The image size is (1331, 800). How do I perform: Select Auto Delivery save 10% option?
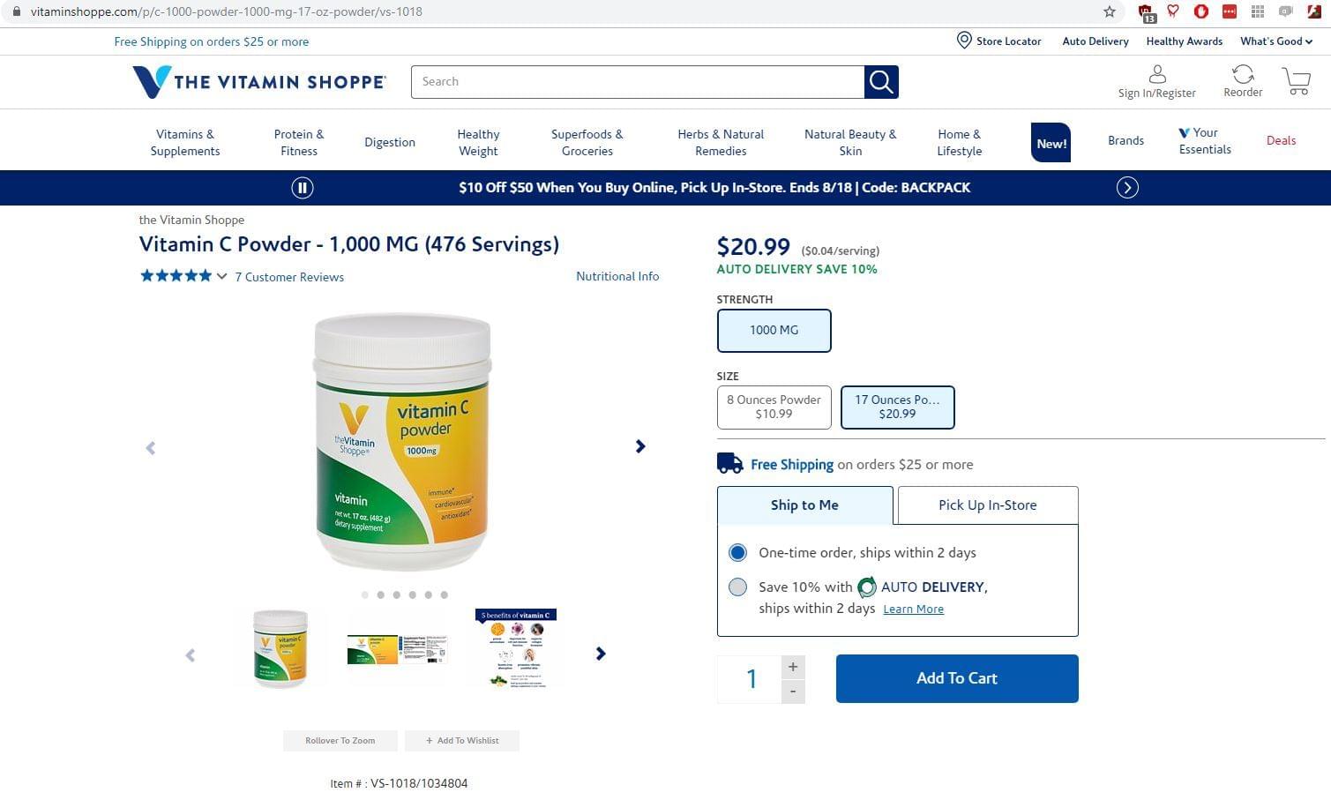[x=737, y=587]
